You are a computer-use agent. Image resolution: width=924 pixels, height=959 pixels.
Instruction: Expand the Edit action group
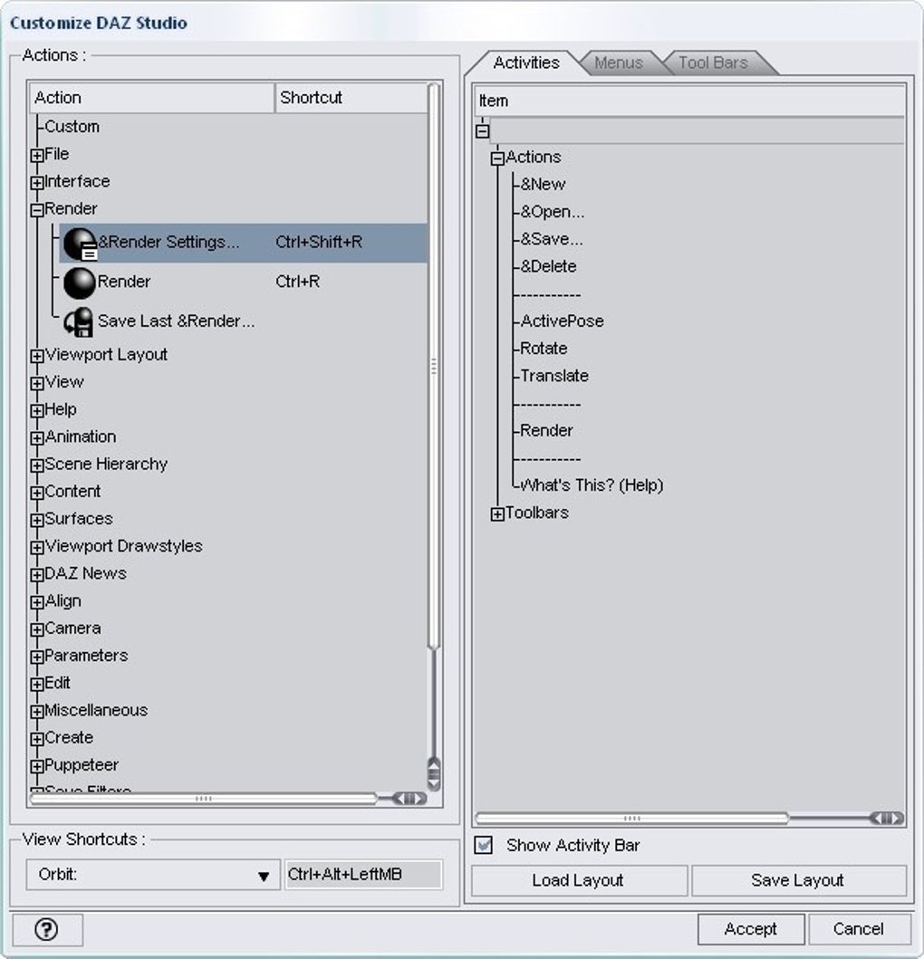(37, 685)
